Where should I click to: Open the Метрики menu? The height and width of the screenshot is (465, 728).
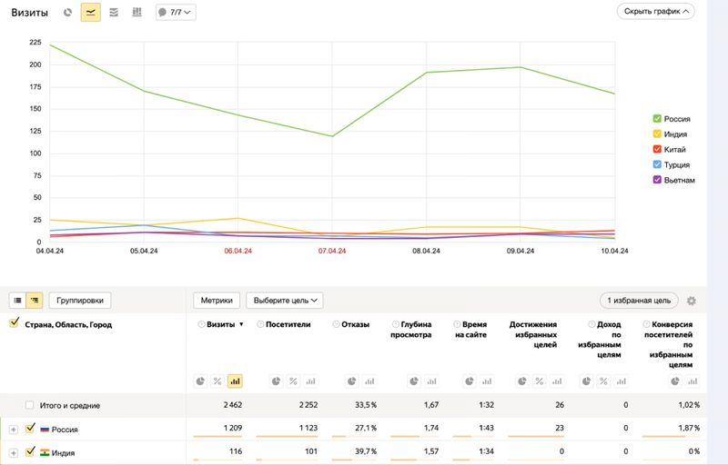(x=217, y=301)
